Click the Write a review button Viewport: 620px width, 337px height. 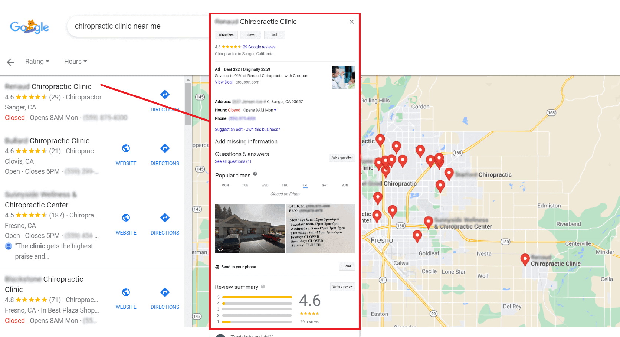coord(342,287)
